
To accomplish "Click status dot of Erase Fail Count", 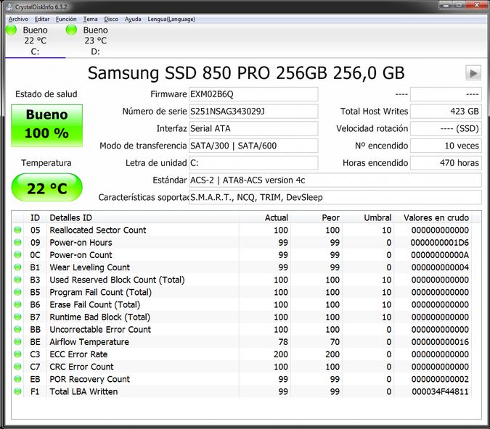I will click(18, 304).
